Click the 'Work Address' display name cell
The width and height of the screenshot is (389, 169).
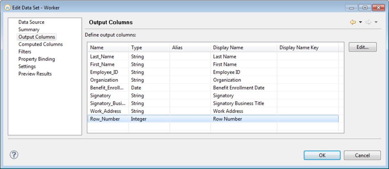point(244,111)
